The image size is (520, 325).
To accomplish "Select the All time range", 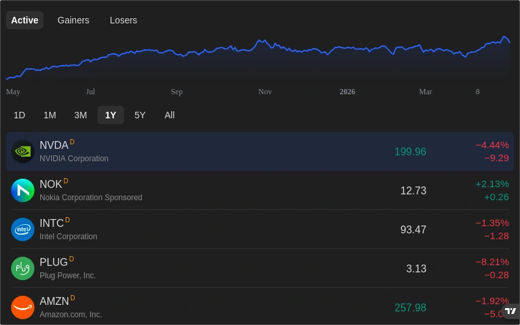I will 170,115.
